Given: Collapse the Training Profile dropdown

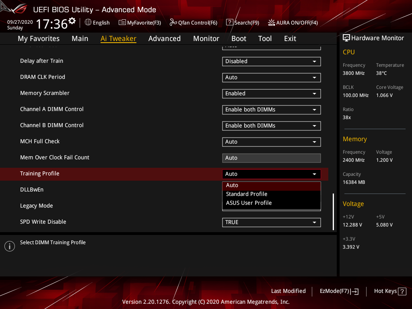Looking at the screenshot, I should coord(272,174).
